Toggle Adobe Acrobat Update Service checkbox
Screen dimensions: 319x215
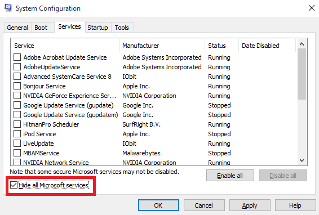click(17, 57)
